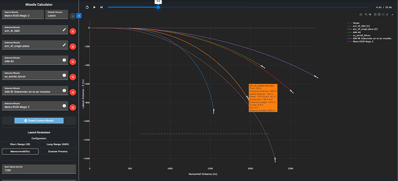This screenshot has height=181, width=398.
Task: Edit the aim_4f_SMC missile
Action: pyautogui.click(x=64, y=30)
